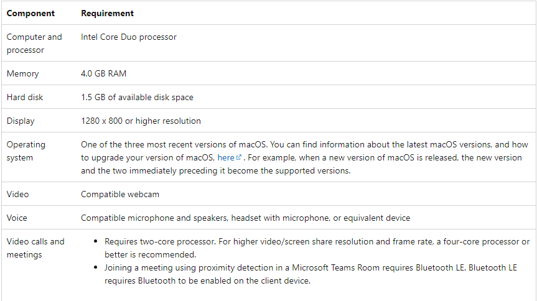Click the external link icon beside 'here'
The height and width of the screenshot is (301, 537).
pos(239,157)
